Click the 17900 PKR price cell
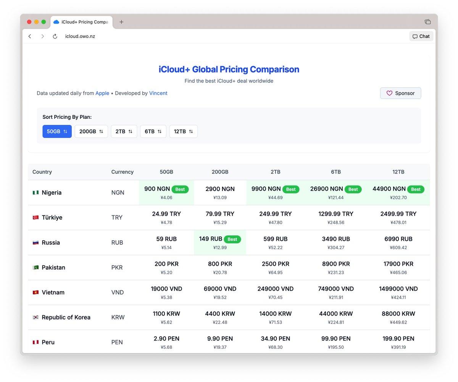Screen dimensions: 458x382 coord(398,267)
